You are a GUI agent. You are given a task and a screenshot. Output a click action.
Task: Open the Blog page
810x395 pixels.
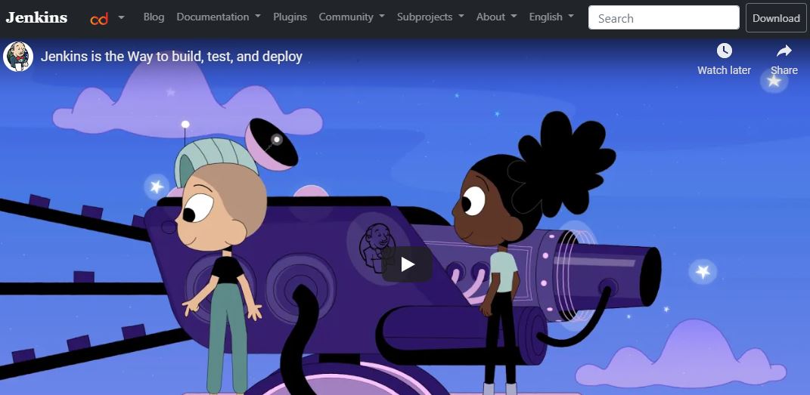coord(154,17)
